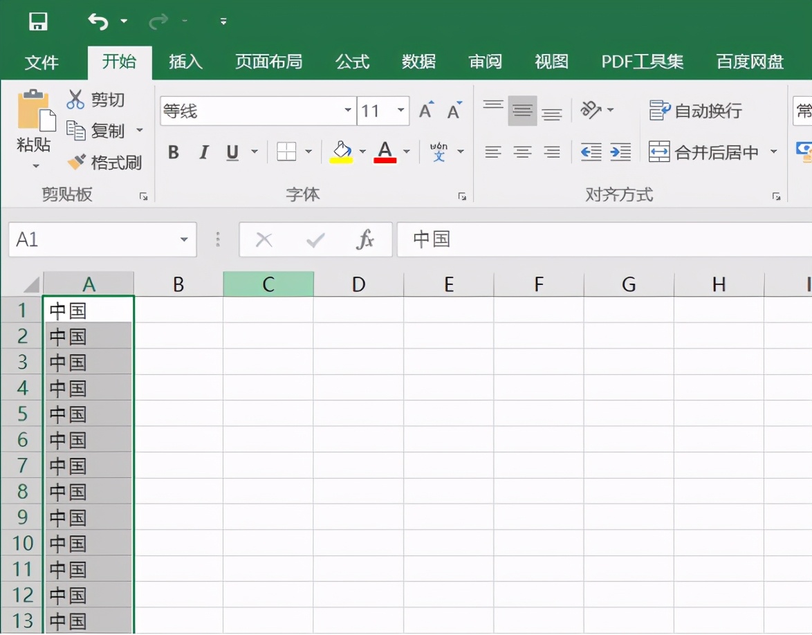The width and height of the screenshot is (812, 635).
Task: Switch to the 页面布局 ribbon tab
Action: tap(268, 62)
